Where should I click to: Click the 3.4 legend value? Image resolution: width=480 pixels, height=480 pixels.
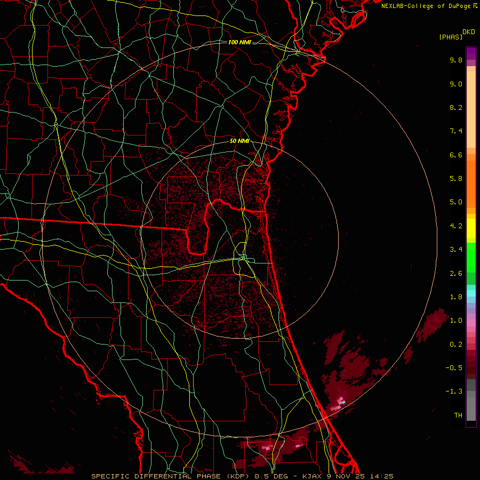tap(456, 250)
